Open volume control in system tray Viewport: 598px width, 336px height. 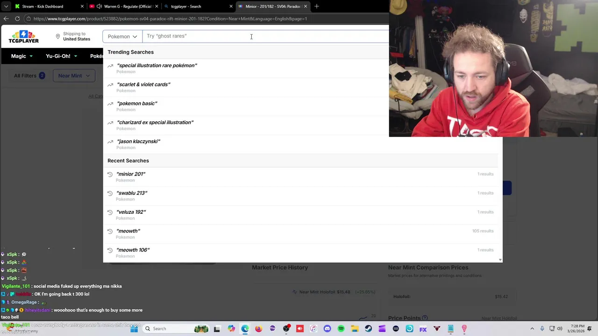pos(560,329)
